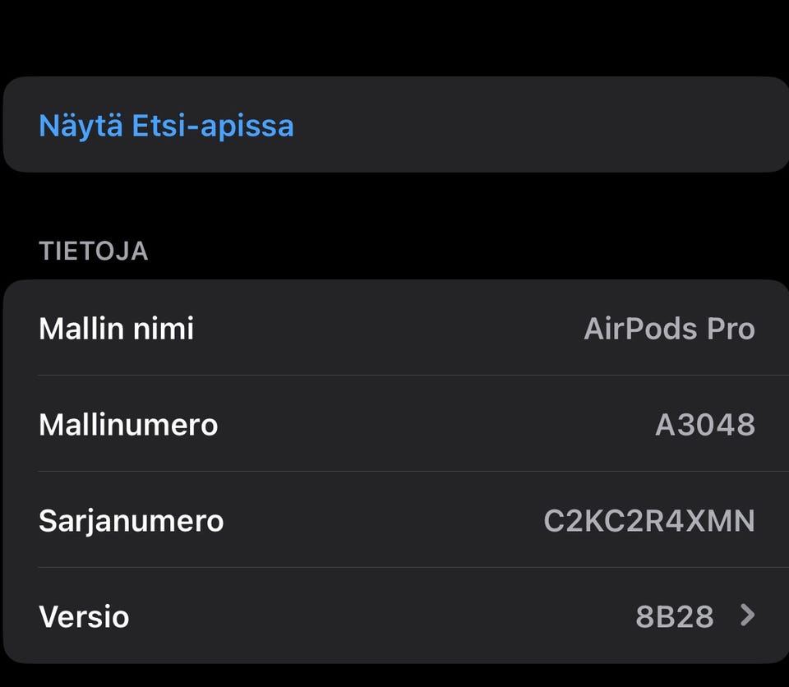Click the divider between Mallin nimi and Mallinumero

411,376
